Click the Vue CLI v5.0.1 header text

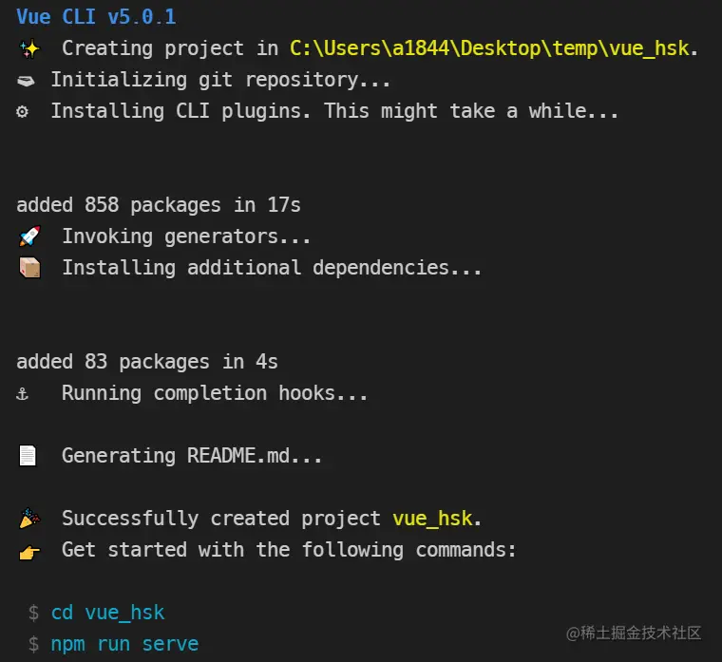click(96, 17)
